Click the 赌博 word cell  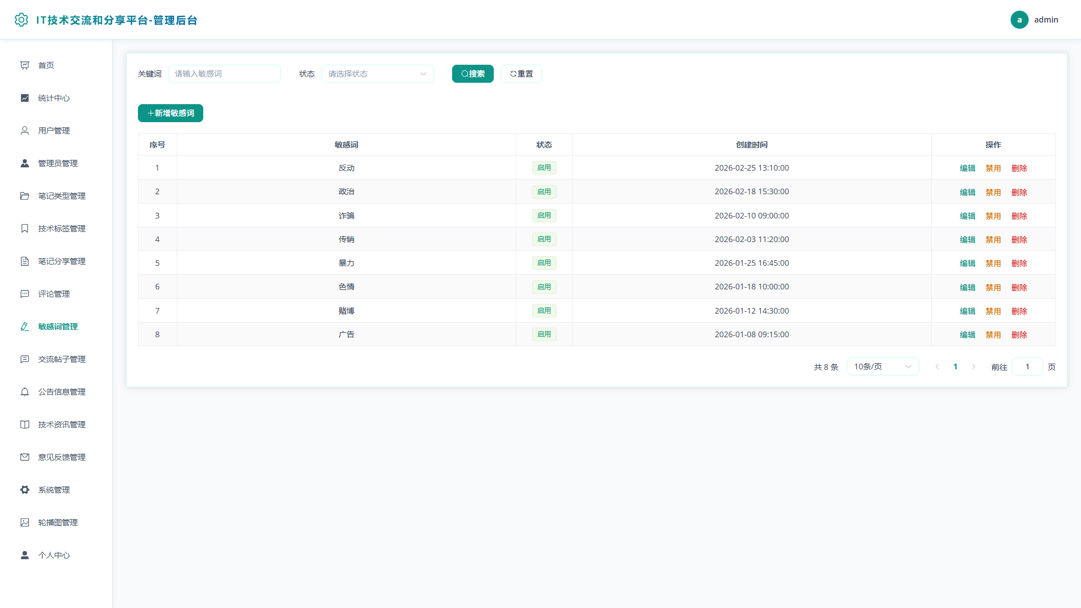[346, 311]
